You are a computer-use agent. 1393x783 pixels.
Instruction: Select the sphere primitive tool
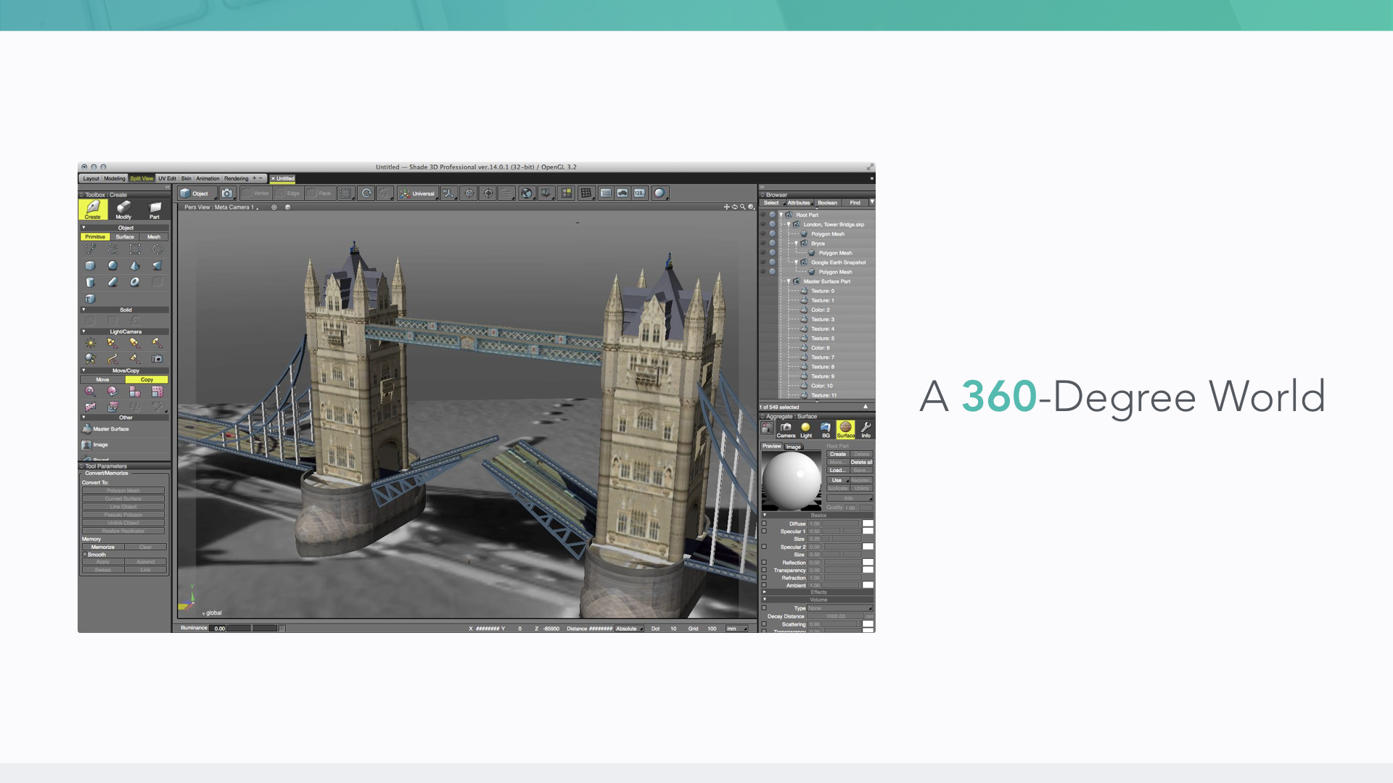click(112, 266)
